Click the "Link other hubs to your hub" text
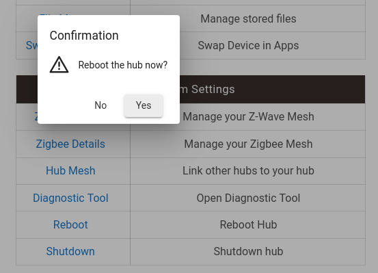Screen dimensions: 378x273 click(248, 170)
